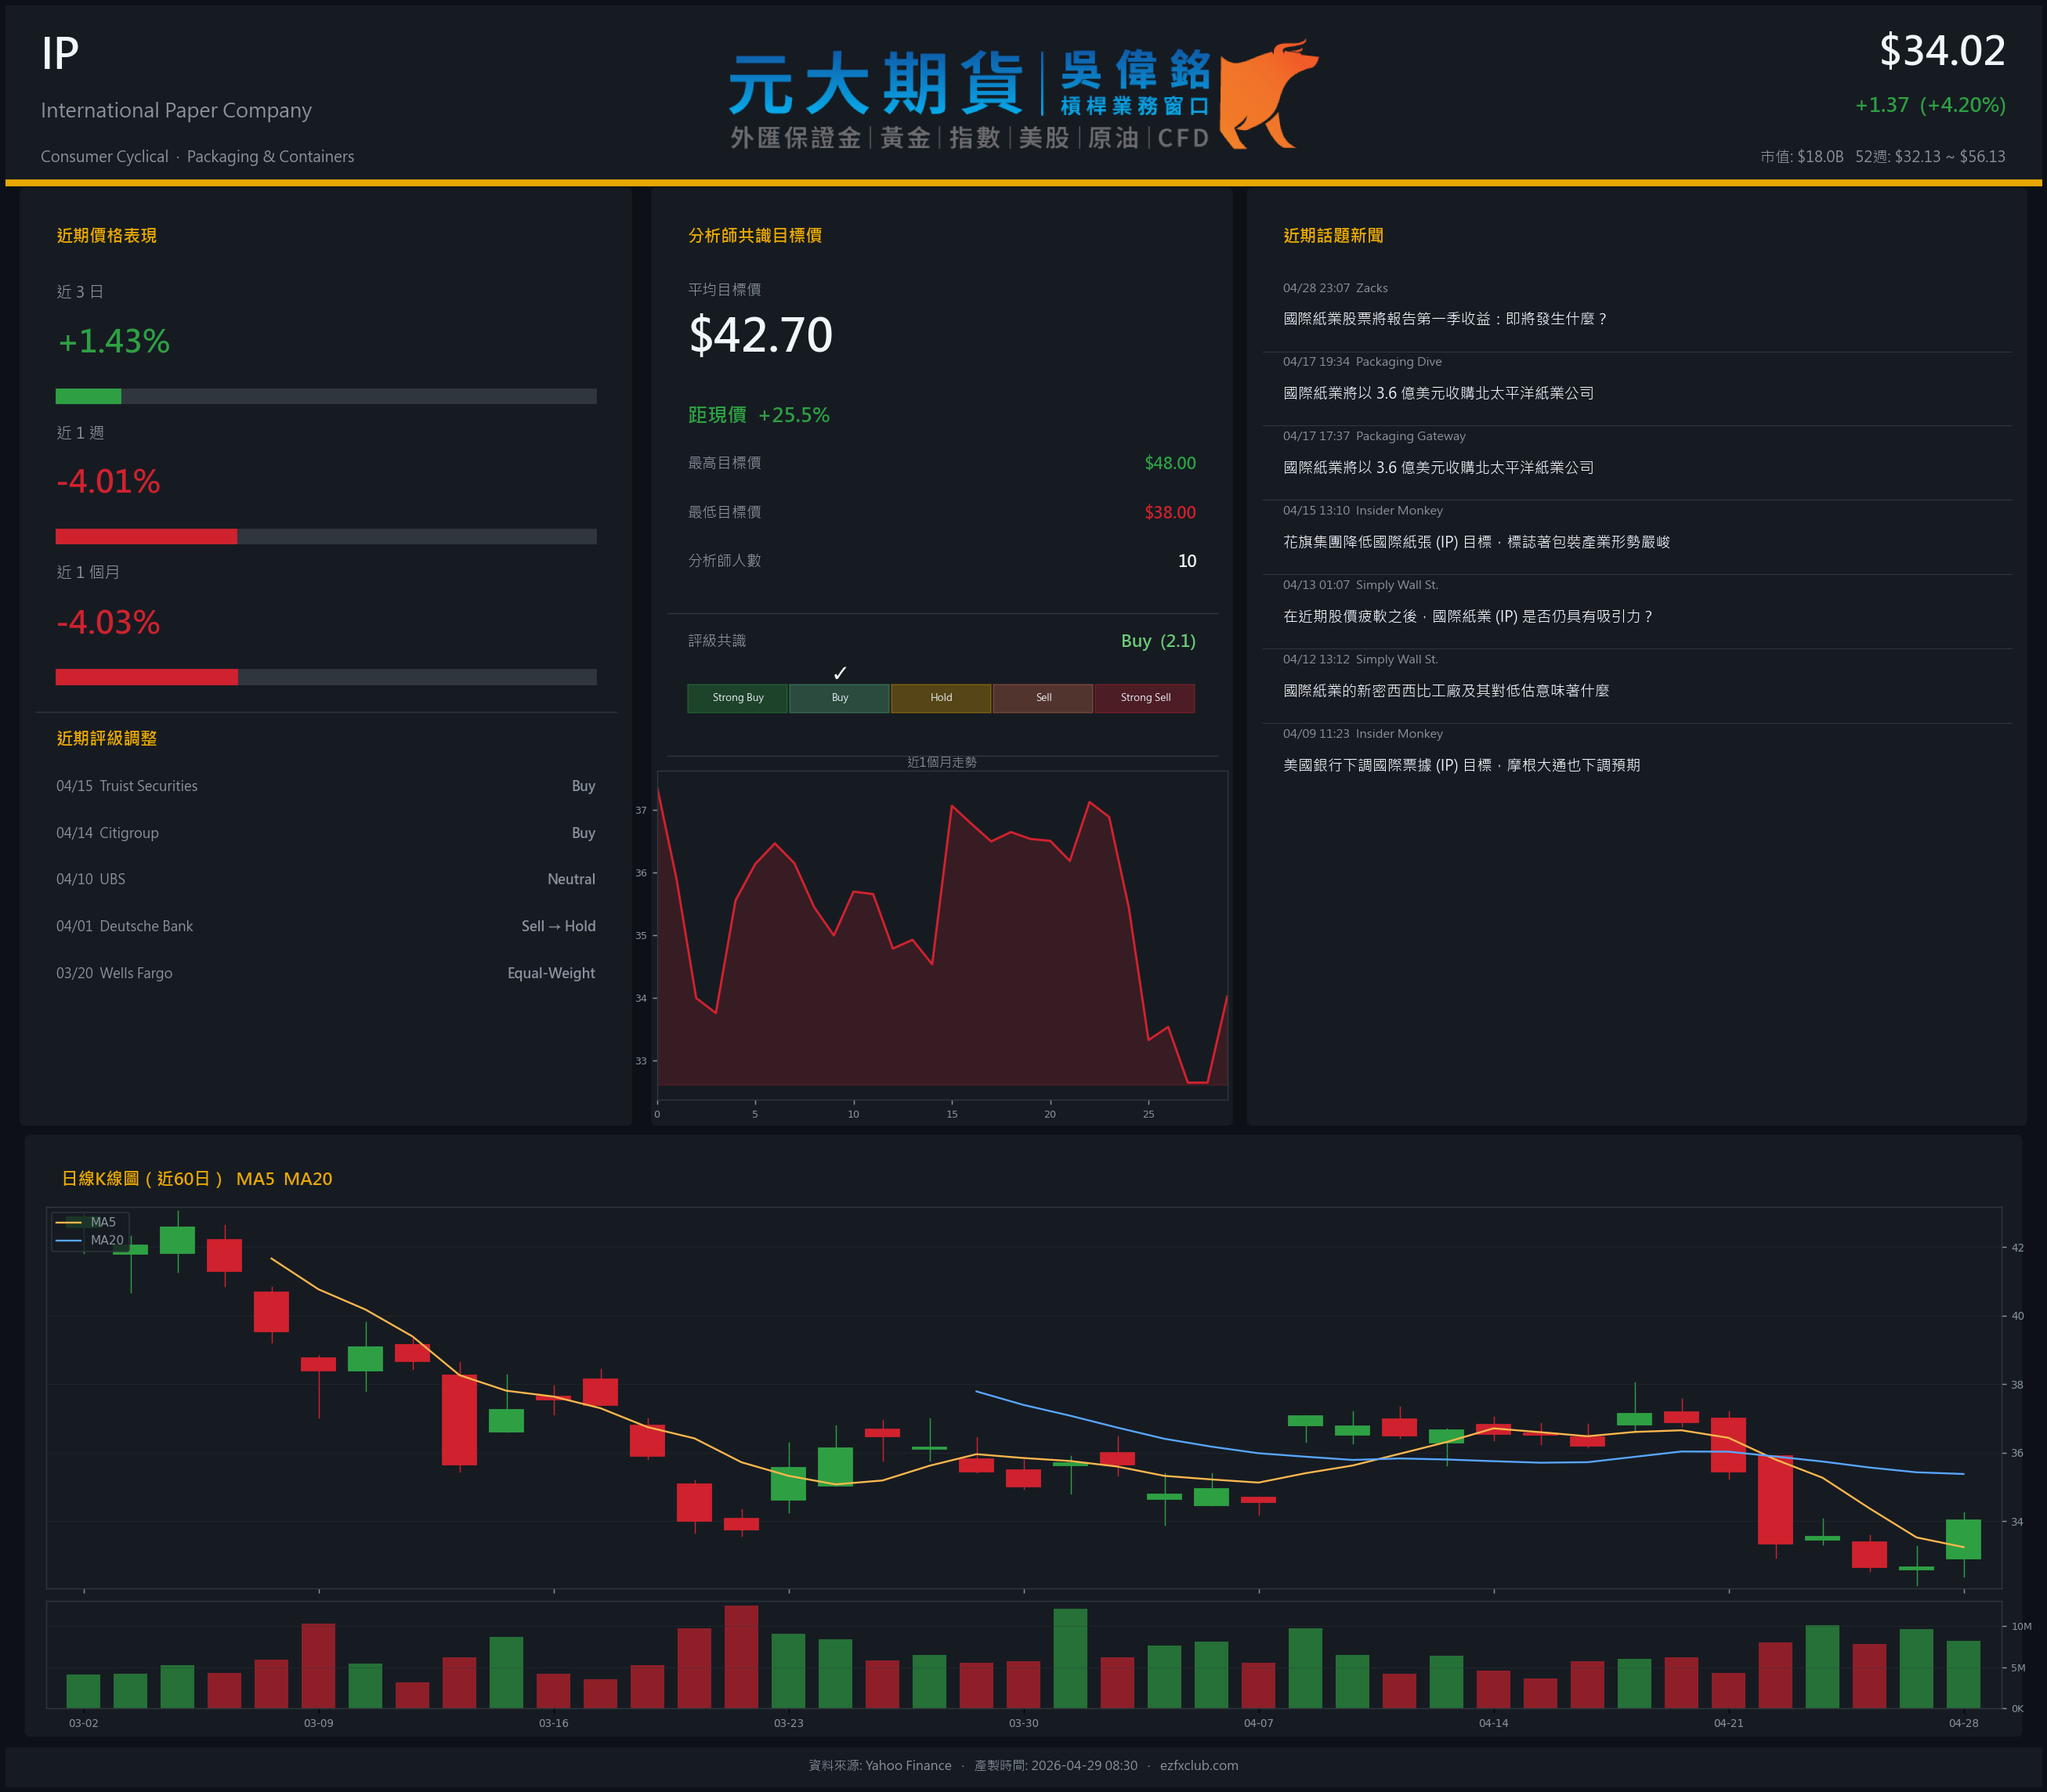
Task: Click the MA5 yellow legend line
Action: (69, 1222)
